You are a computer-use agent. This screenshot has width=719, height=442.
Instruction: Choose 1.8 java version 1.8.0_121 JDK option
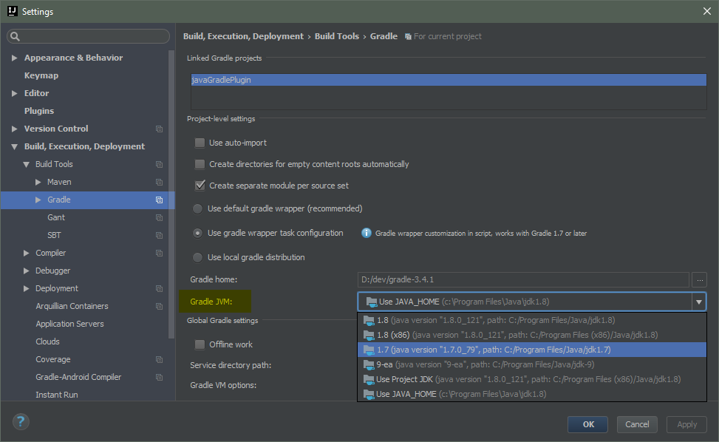point(532,320)
